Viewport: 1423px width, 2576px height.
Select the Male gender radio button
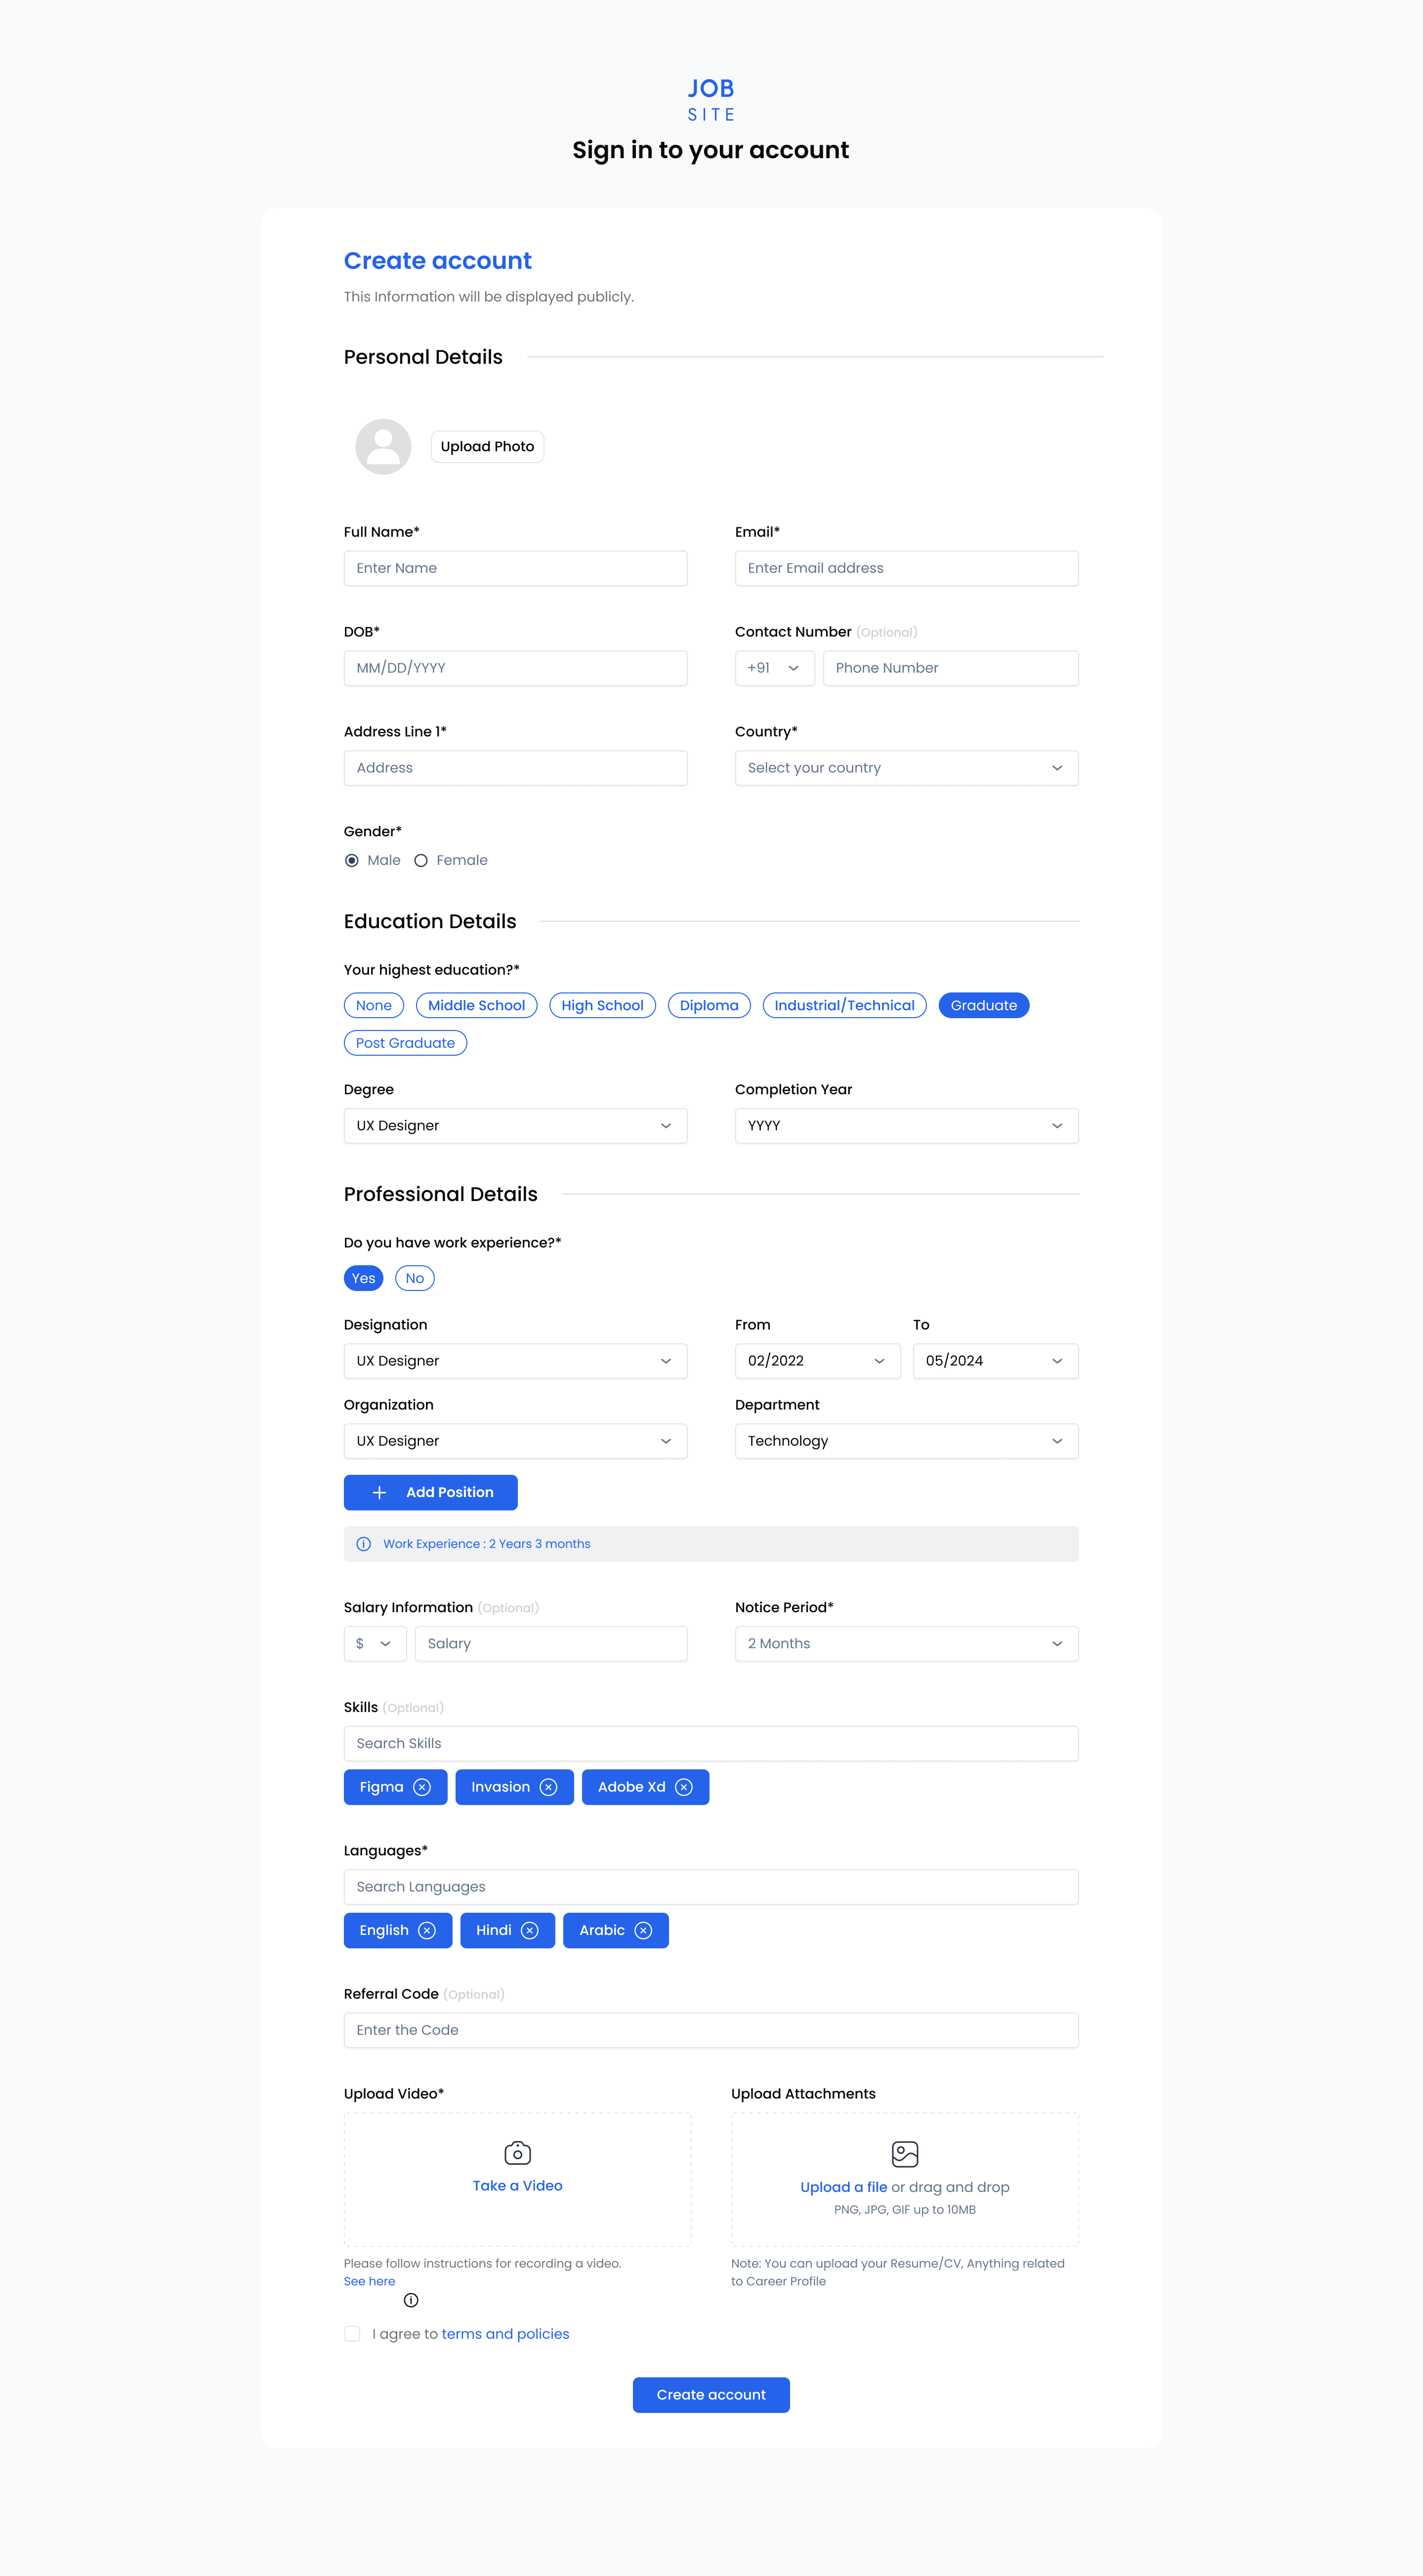click(351, 860)
